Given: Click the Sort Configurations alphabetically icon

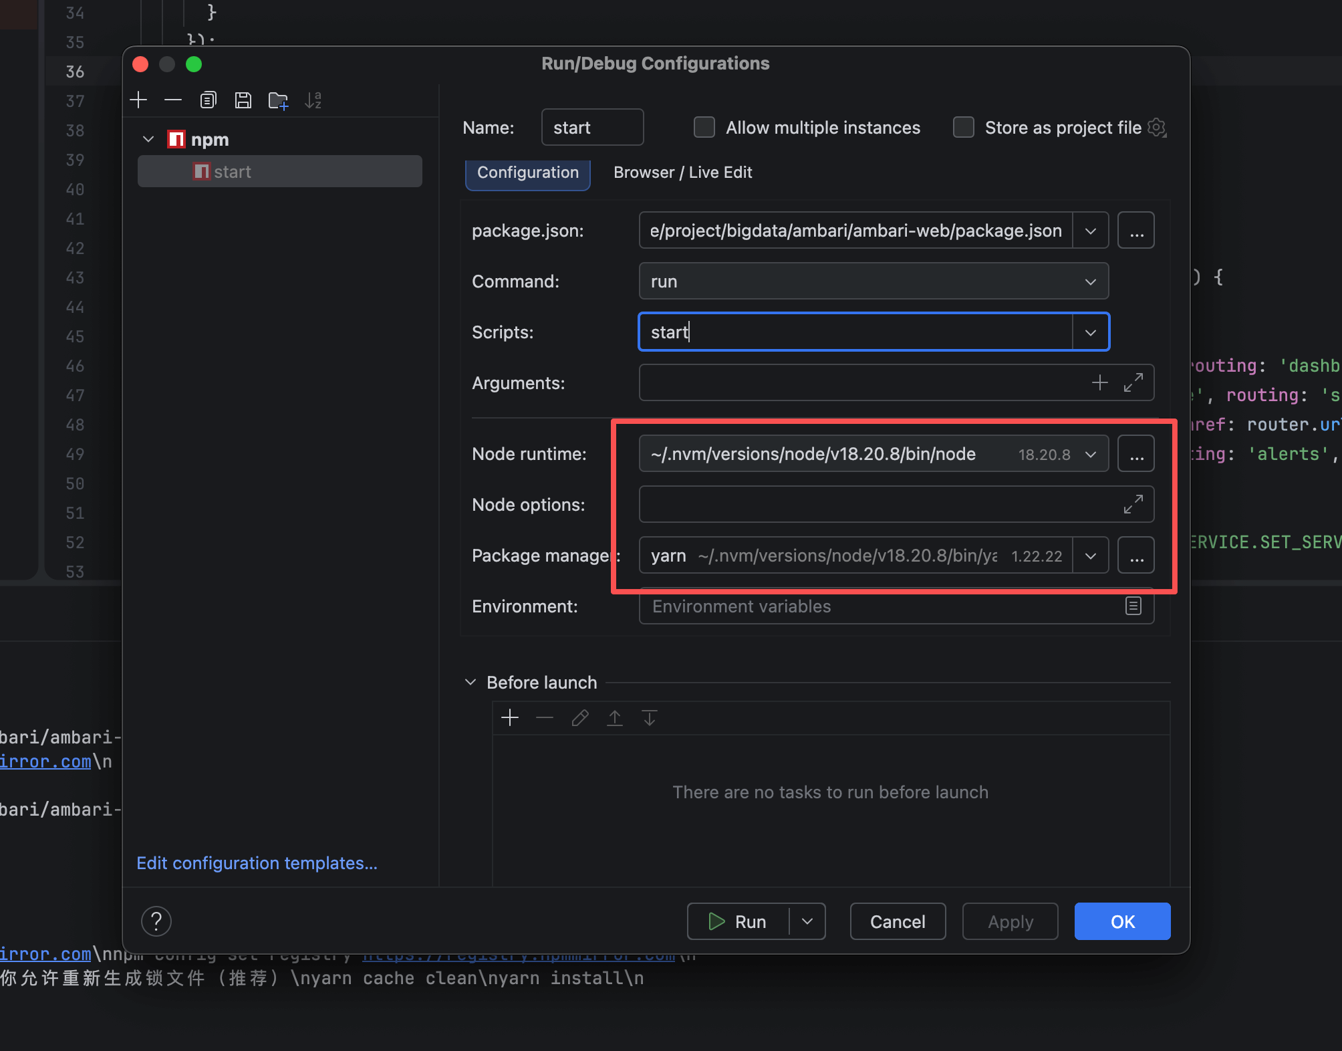Looking at the screenshot, I should [x=313, y=100].
